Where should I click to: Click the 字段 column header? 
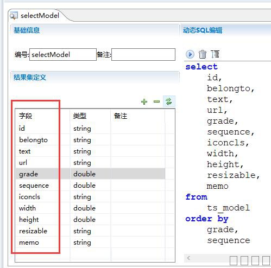(26, 116)
